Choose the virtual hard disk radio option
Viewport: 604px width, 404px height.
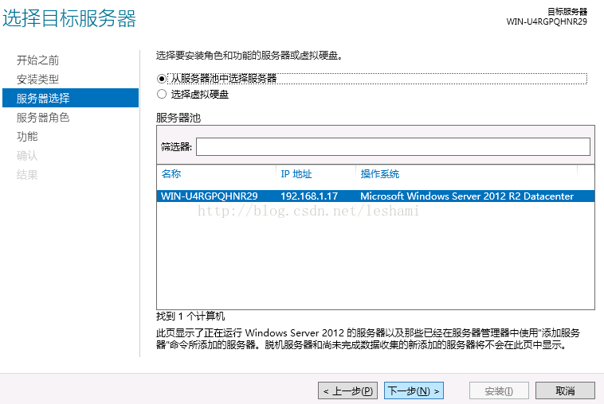click(x=162, y=94)
